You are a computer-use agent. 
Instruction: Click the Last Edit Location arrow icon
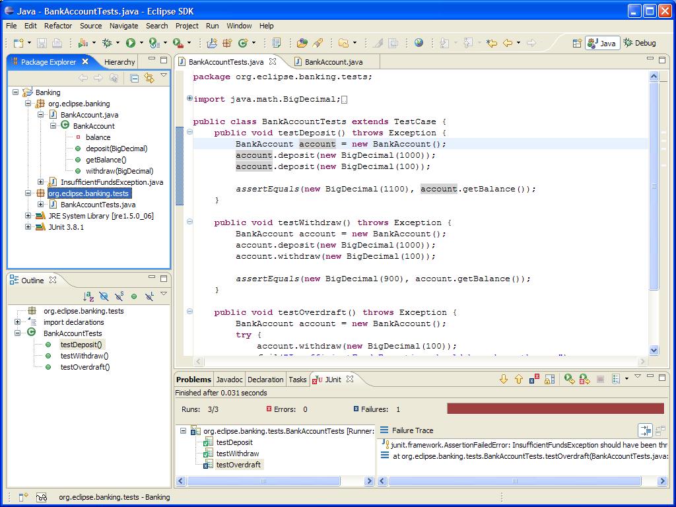click(491, 43)
